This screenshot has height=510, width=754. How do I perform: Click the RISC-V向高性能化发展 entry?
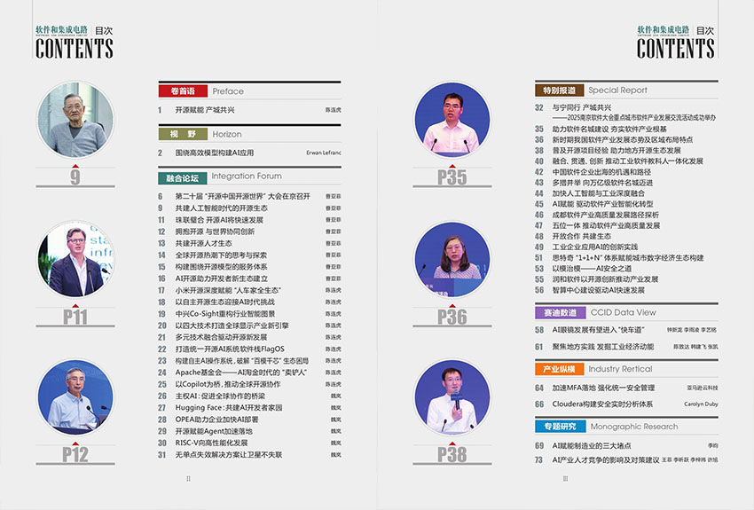point(211,443)
